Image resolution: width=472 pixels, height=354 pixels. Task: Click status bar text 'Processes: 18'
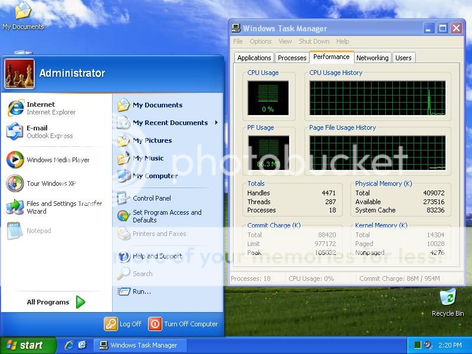[251, 278]
